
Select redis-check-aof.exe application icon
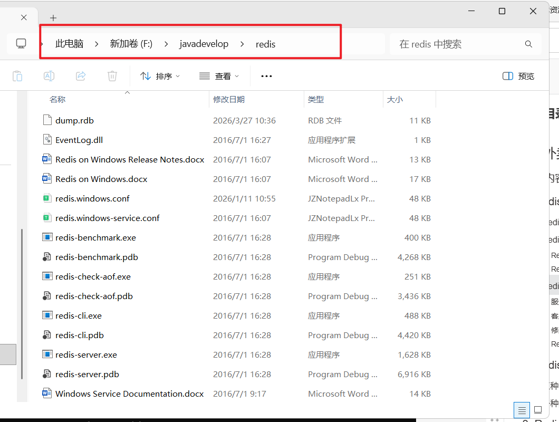click(47, 276)
